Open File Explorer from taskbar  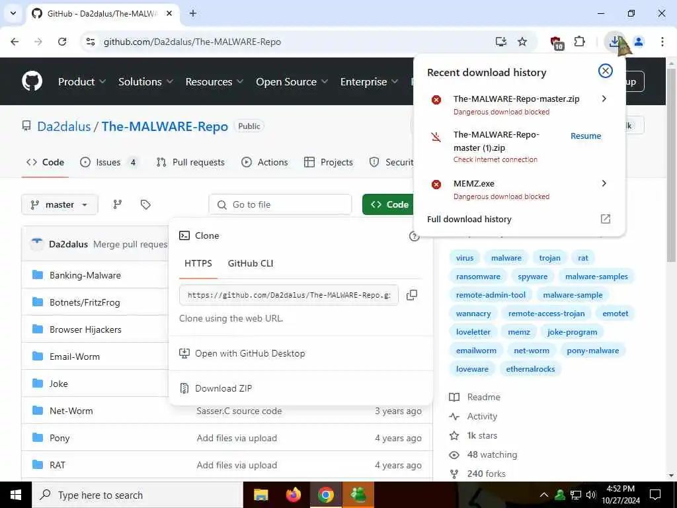tap(260, 495)
